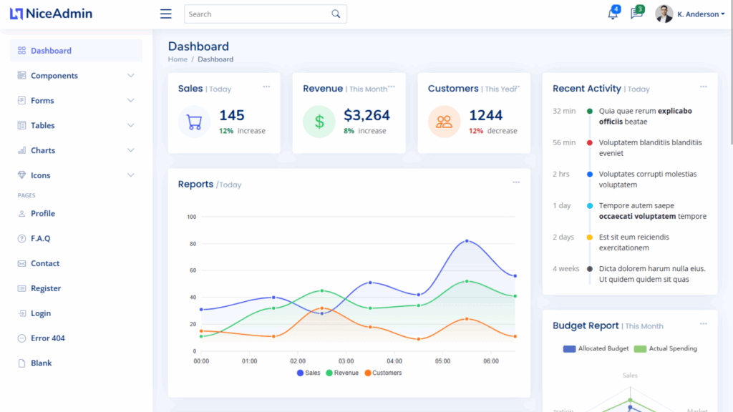Expand the Tables menu chevron
This screenshot has height=412, width=733.
point(131,125)
